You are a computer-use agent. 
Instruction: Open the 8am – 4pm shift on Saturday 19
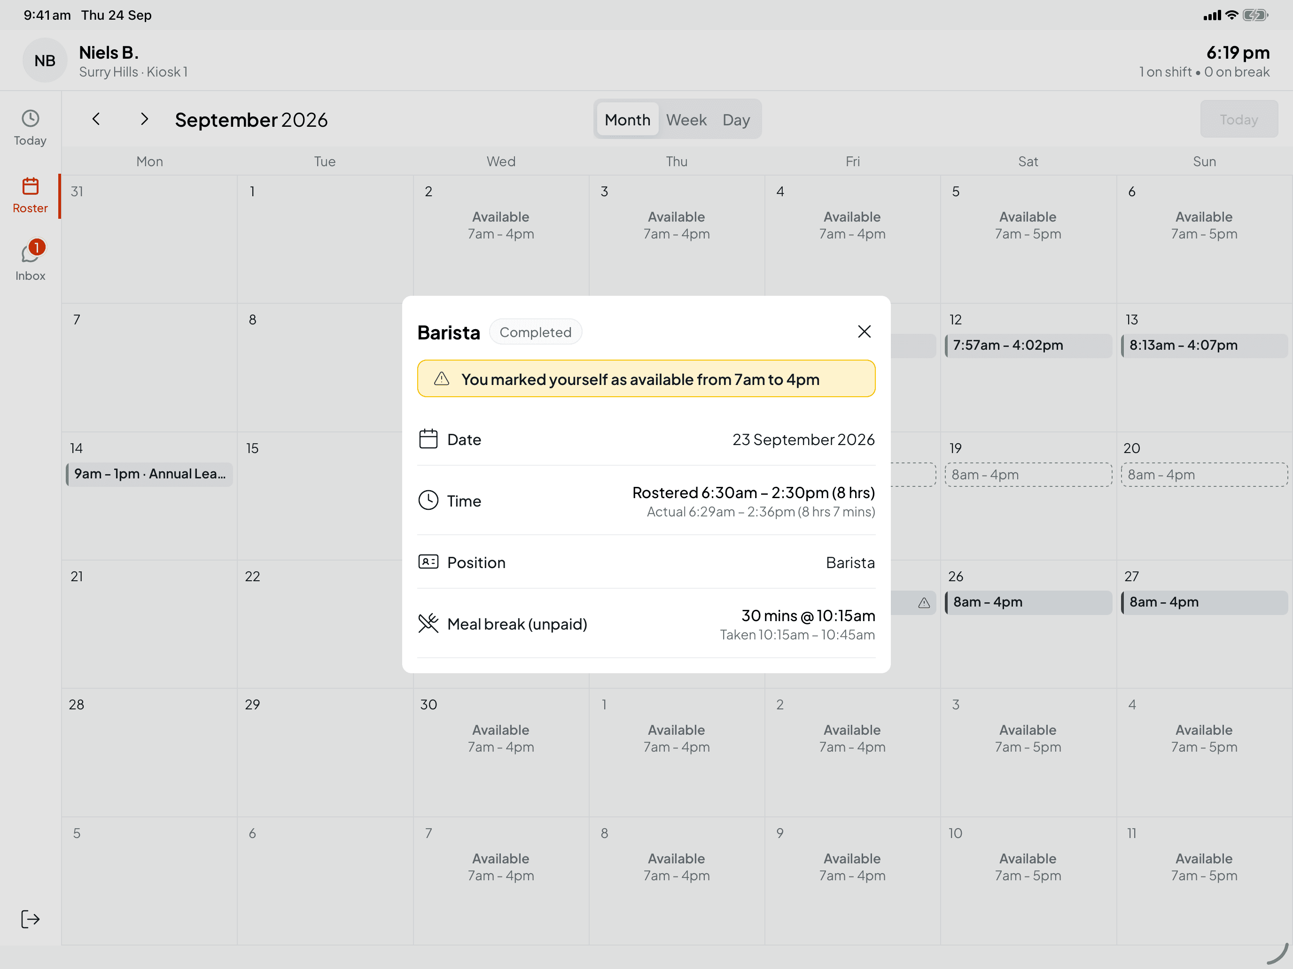tap(1028, 475)
